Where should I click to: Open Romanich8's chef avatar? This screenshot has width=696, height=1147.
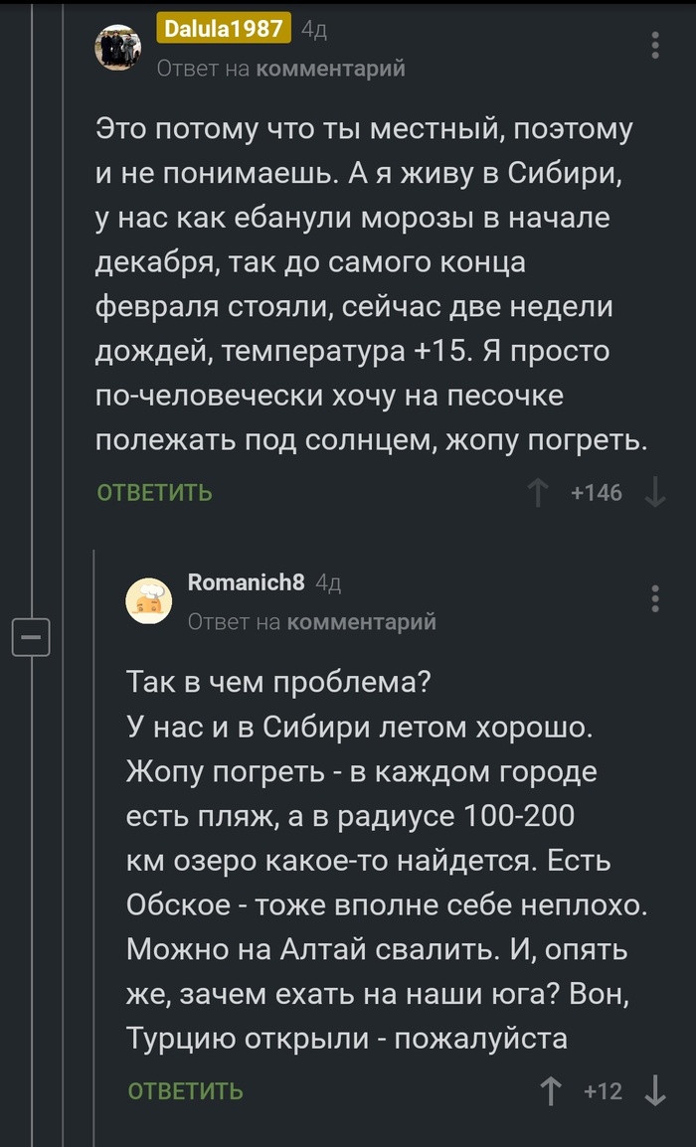[149, 599]
